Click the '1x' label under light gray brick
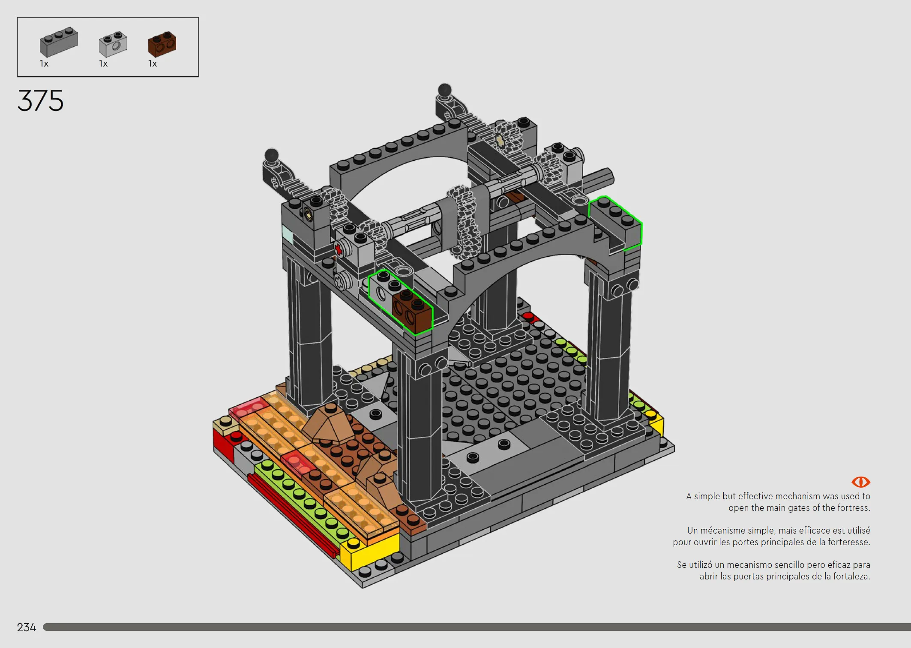The image size is (911, 648). (x=103, y=64)
